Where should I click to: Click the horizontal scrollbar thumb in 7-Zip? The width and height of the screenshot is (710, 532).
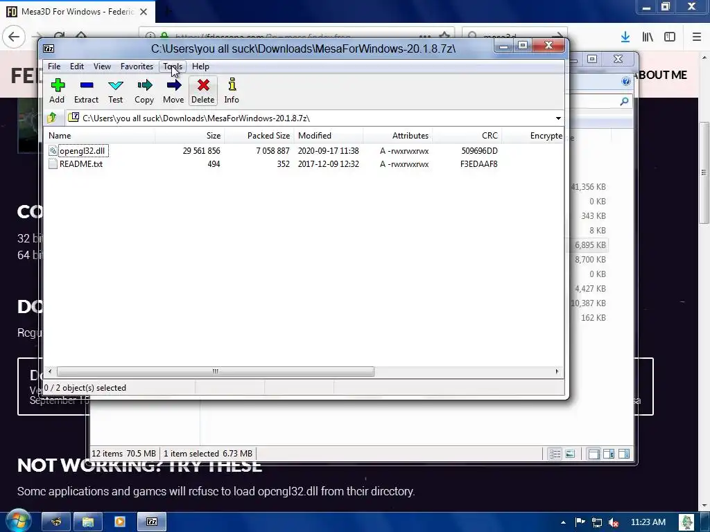(216, 371)
